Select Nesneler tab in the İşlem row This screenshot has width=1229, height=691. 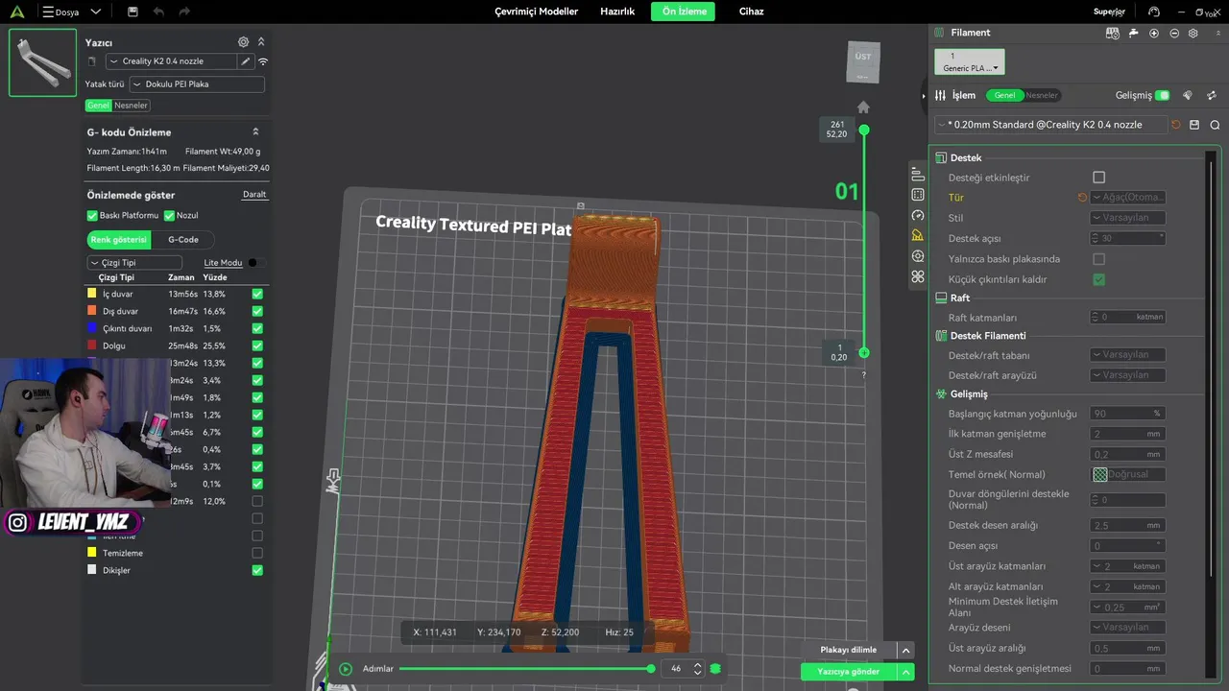click(x=1042, y=95)
